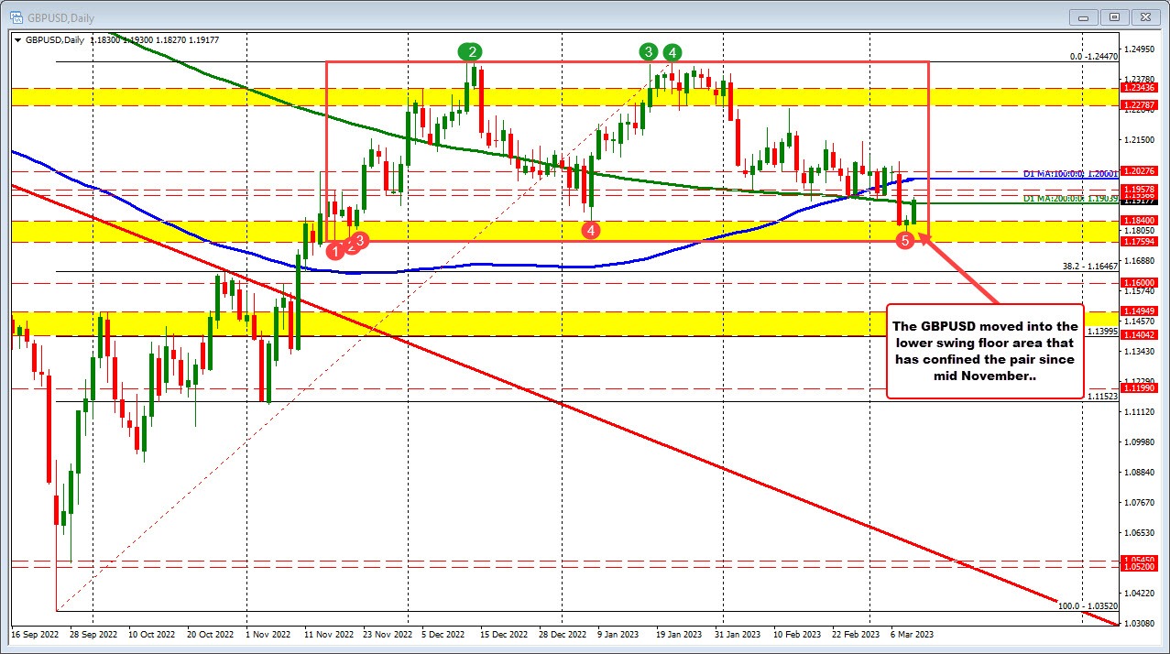Click the 10 Oct 2022 date label
Image resolution: width=1170 pixels, height=654 pixels.
point(152,634)
